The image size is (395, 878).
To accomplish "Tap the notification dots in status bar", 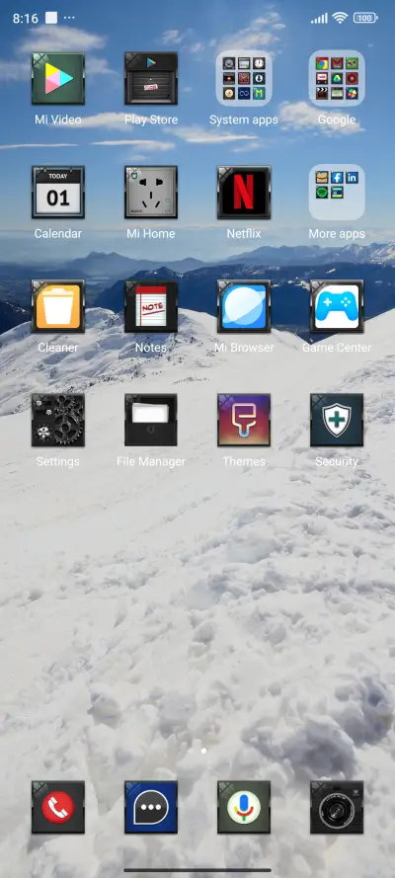I will pos(69,18).
